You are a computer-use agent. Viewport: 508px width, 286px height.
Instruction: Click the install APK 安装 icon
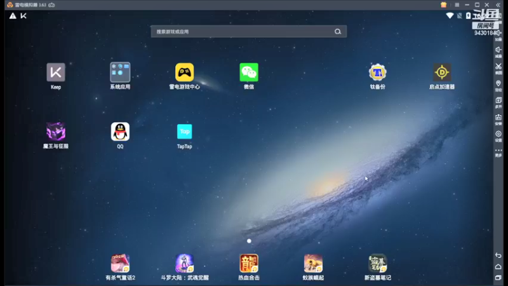click(498, 117)
